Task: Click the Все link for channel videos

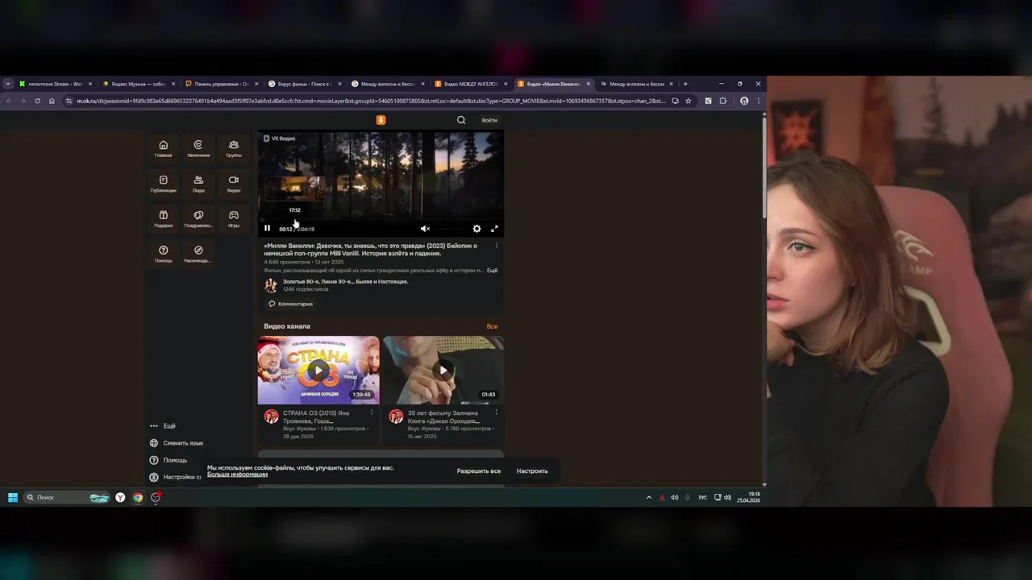Action: (x=492, y=326)
